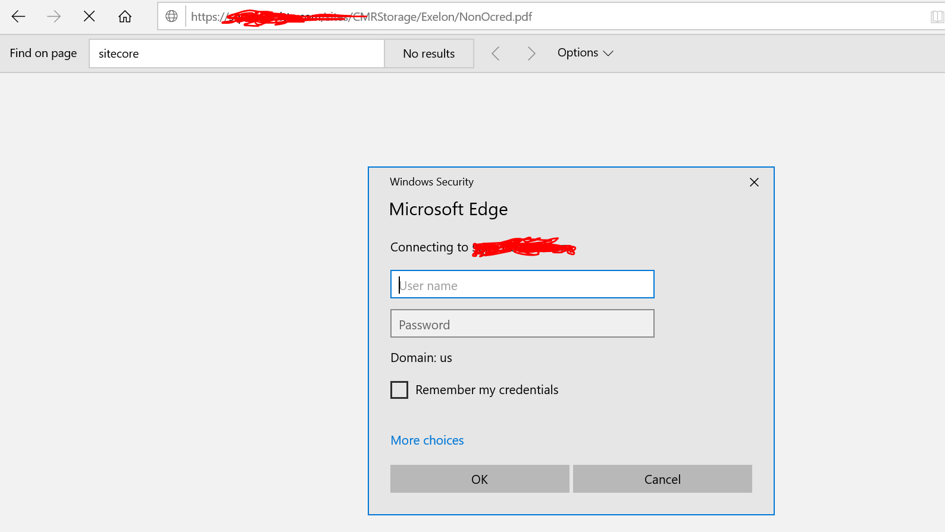
Task: Cancel the credentials prompt
Action: (x=662, y=479)
